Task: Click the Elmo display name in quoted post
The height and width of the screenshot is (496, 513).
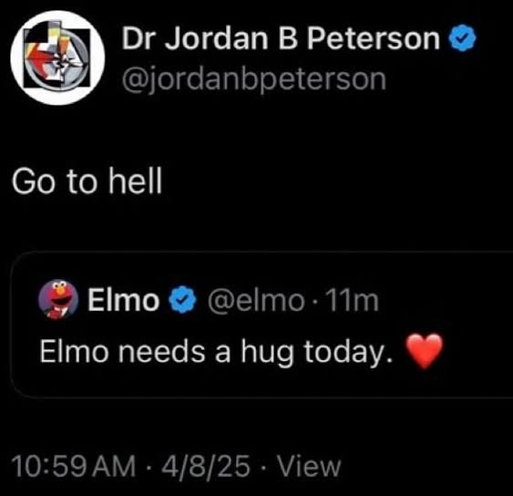Action: (x=123, y=300)
